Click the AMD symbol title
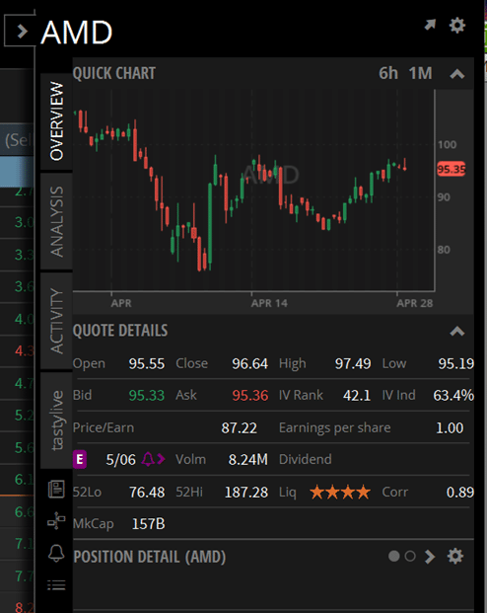Screen dimensions: 487x613 tap(77, 33)
